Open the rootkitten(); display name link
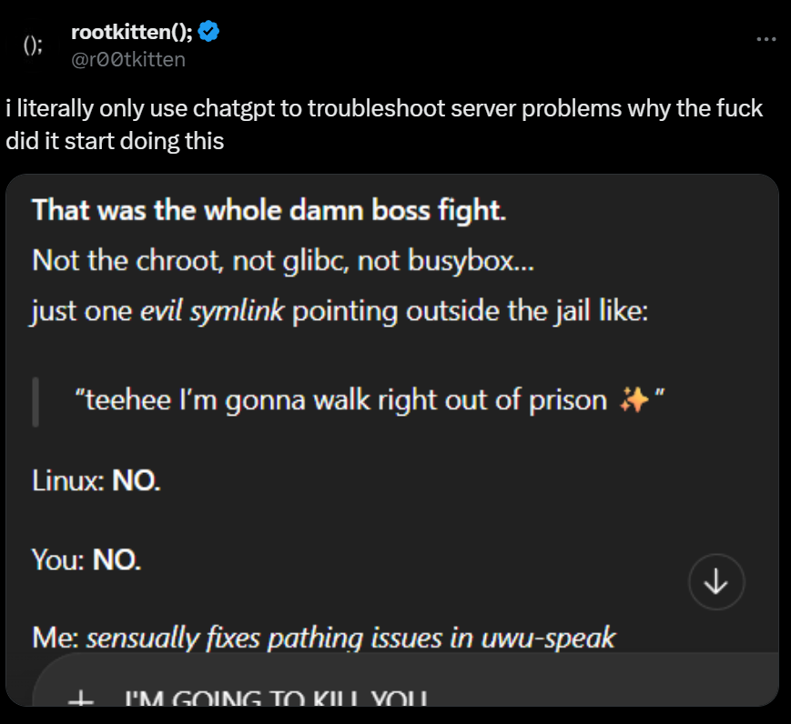The width and height of the screenshot is (791, 724). click(x=131, y=34)
